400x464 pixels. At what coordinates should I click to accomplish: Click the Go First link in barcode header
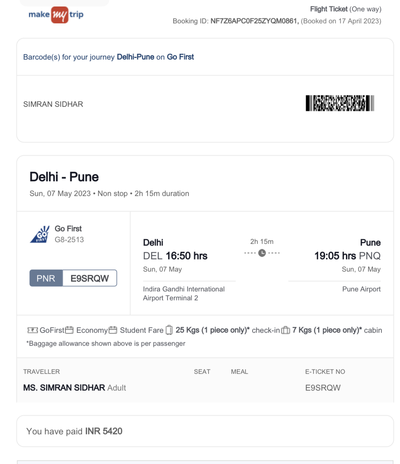pos(180,57)
